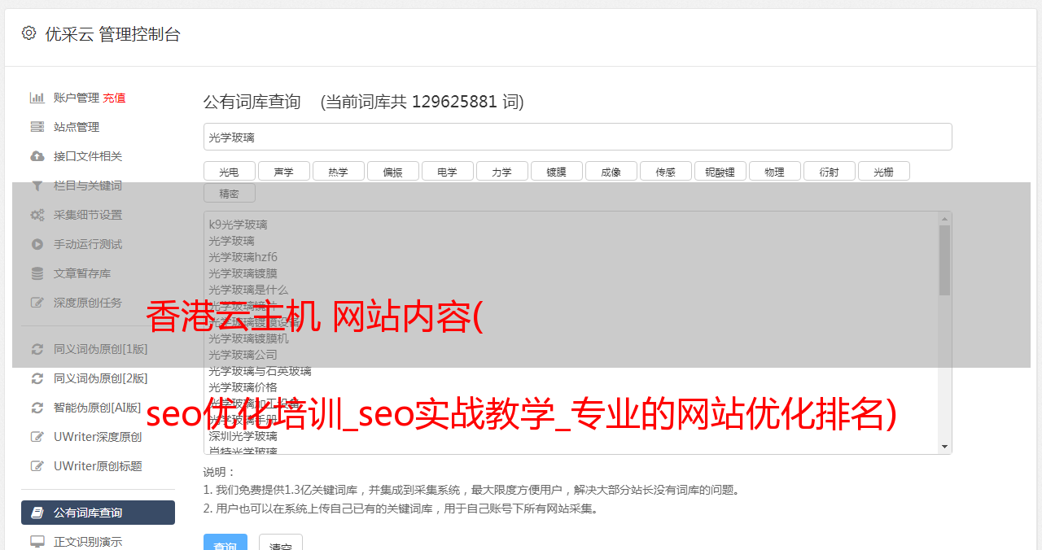1042x550 pixels.
Task: Click the monitor icon for 正文识别演示
Action: coord(37,542)
